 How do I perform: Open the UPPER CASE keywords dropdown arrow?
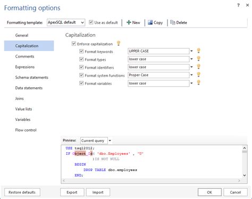coord(191,51)
